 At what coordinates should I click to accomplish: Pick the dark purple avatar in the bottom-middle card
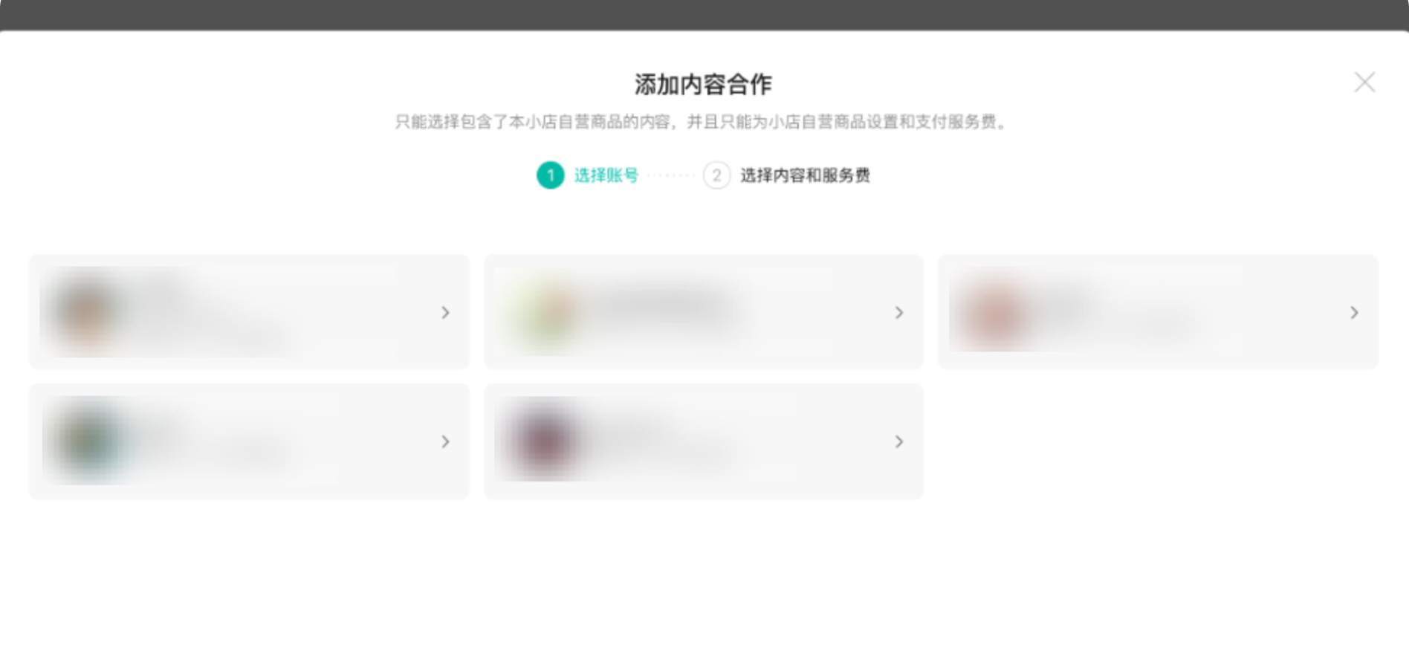[544, 440]
